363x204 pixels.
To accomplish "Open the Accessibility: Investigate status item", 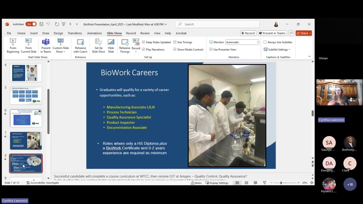I will [43, 183].
